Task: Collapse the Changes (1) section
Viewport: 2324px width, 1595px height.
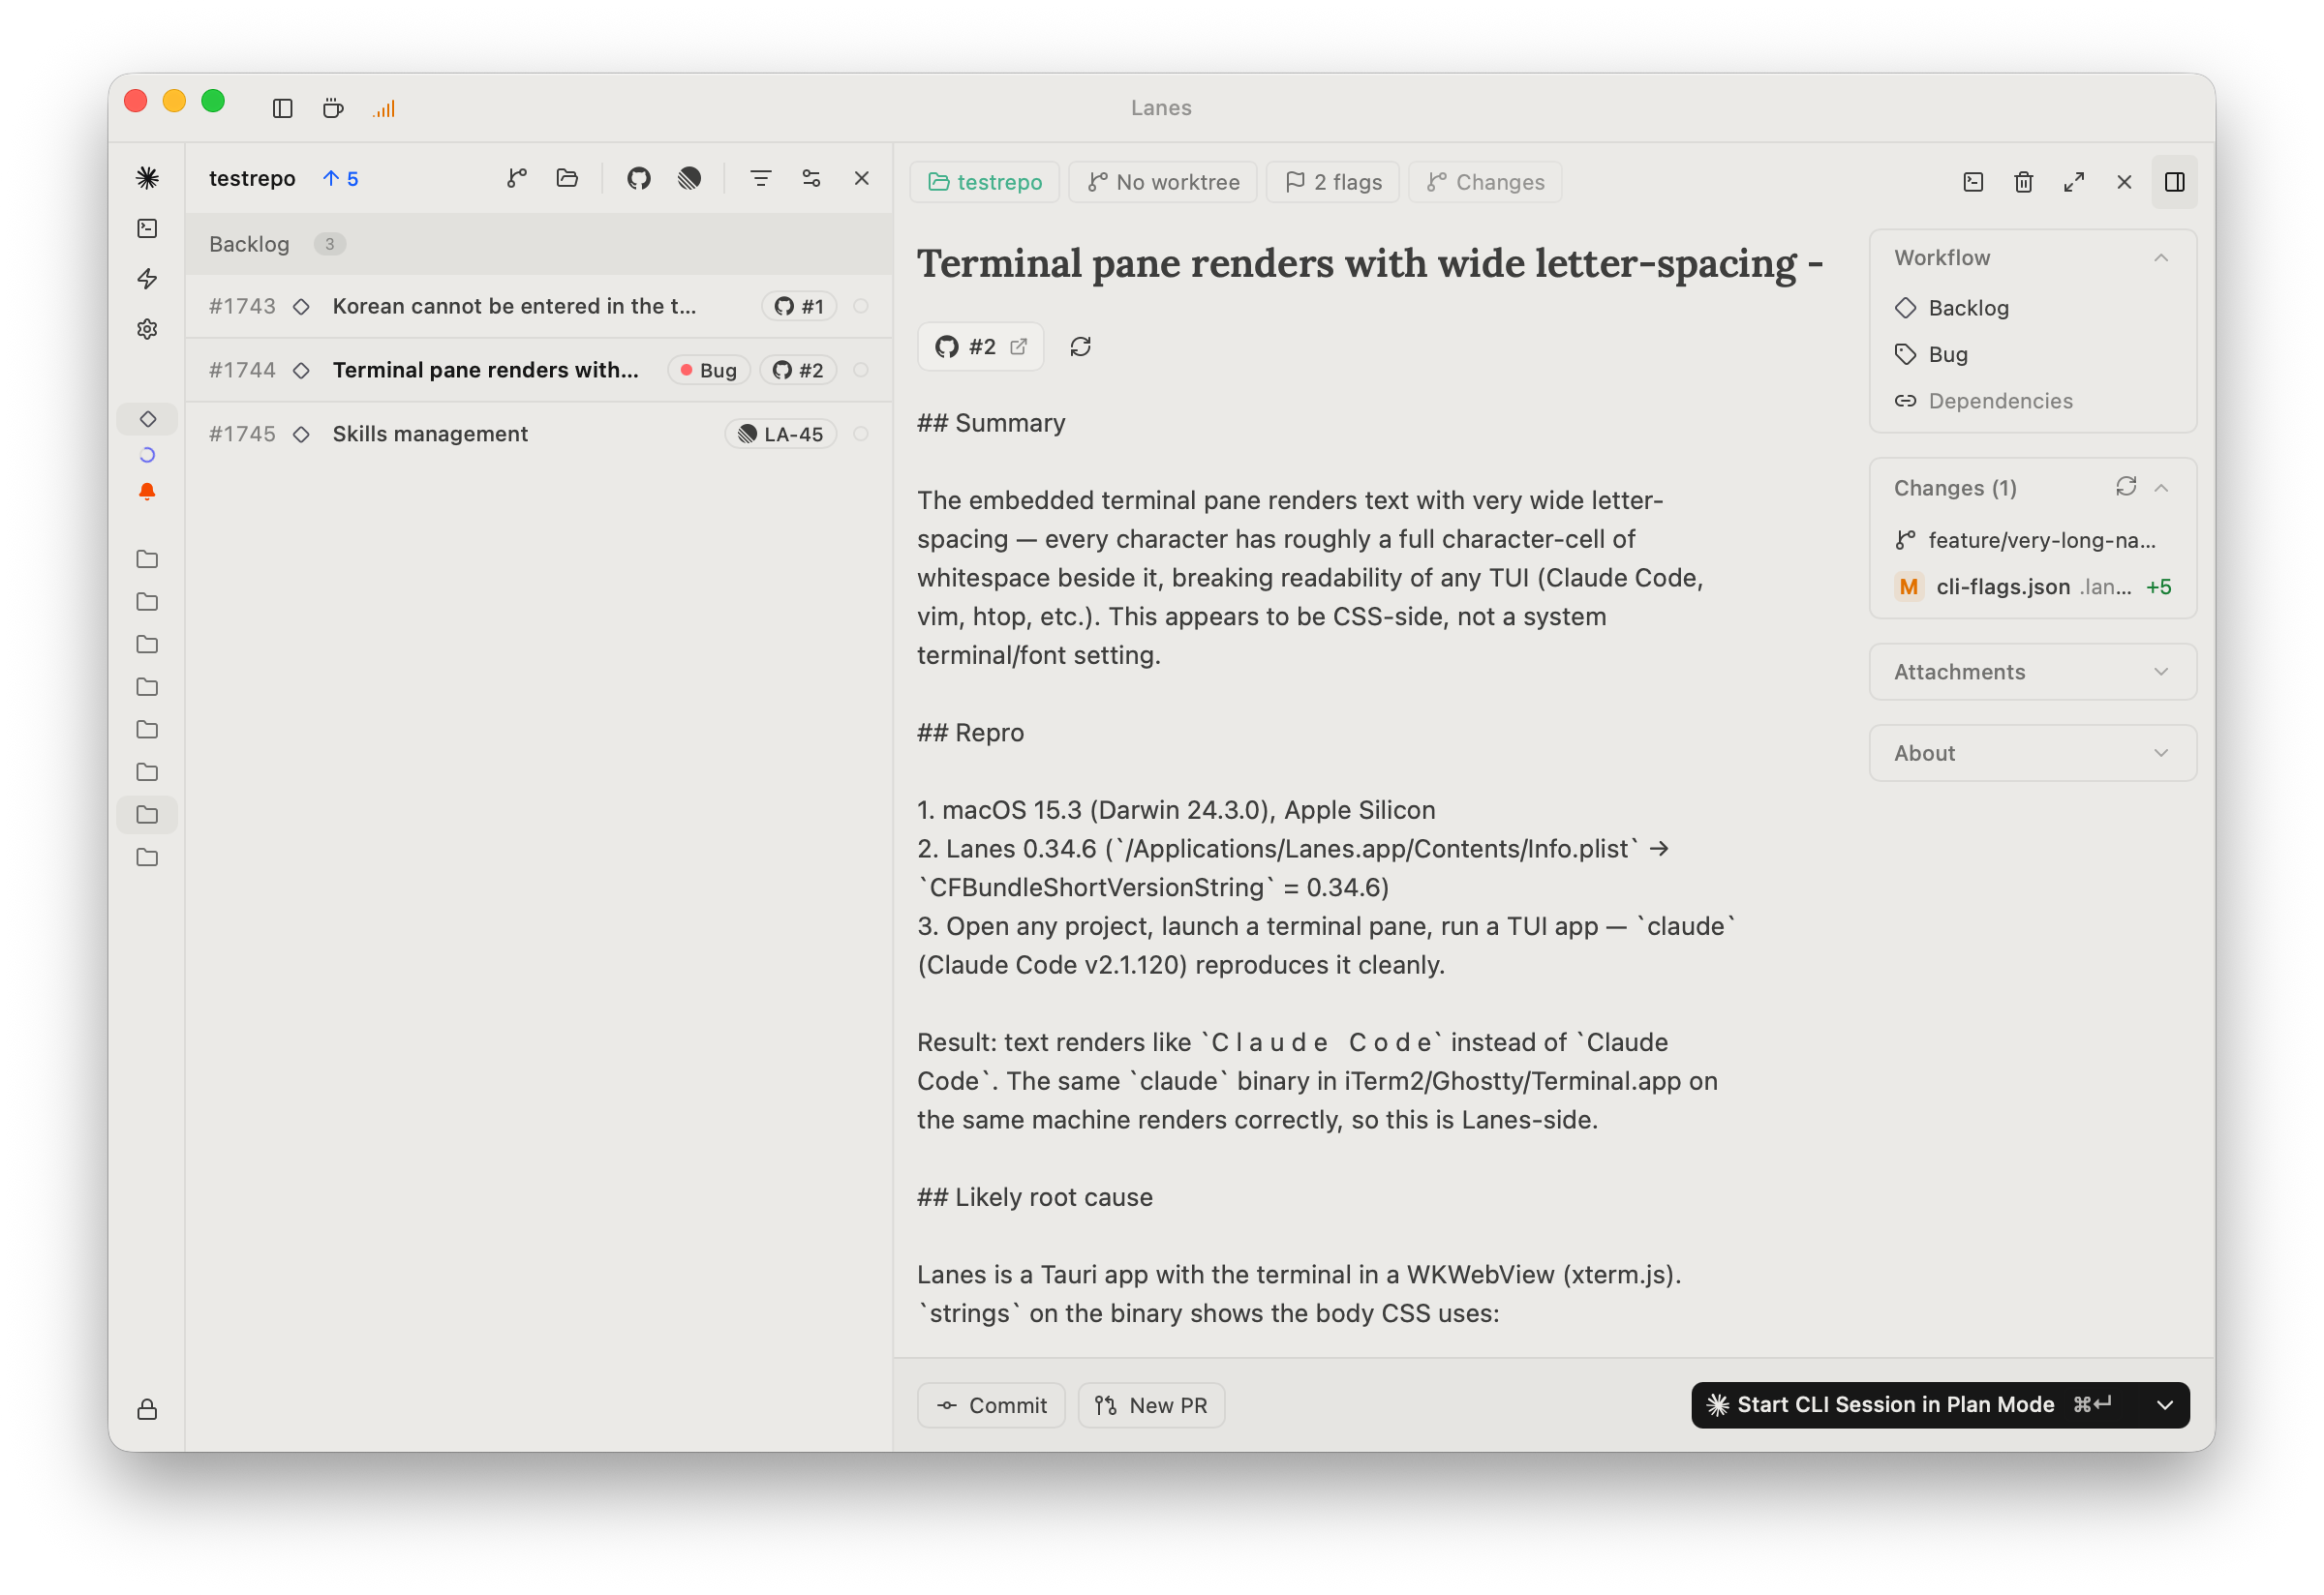Action: pos(2161,488)
